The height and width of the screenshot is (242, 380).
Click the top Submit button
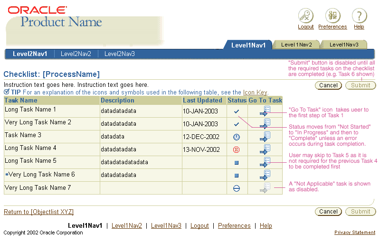point(361,85)
